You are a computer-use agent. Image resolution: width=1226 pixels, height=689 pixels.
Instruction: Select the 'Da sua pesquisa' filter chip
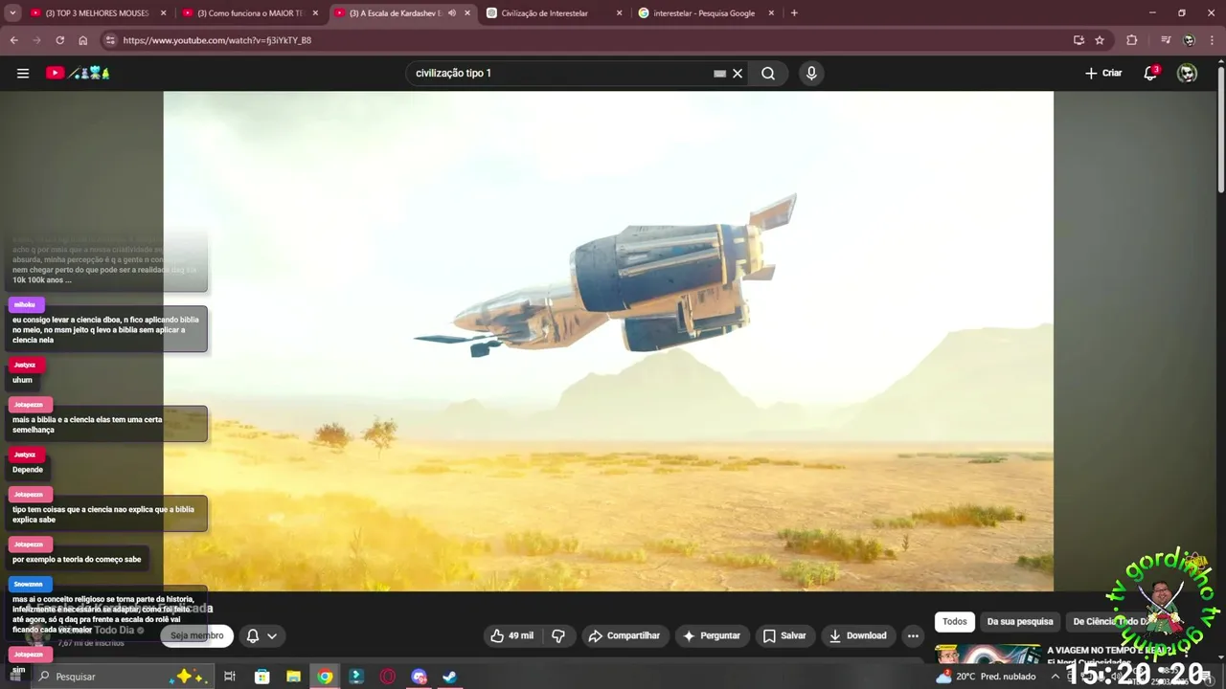pos(1020,621)
